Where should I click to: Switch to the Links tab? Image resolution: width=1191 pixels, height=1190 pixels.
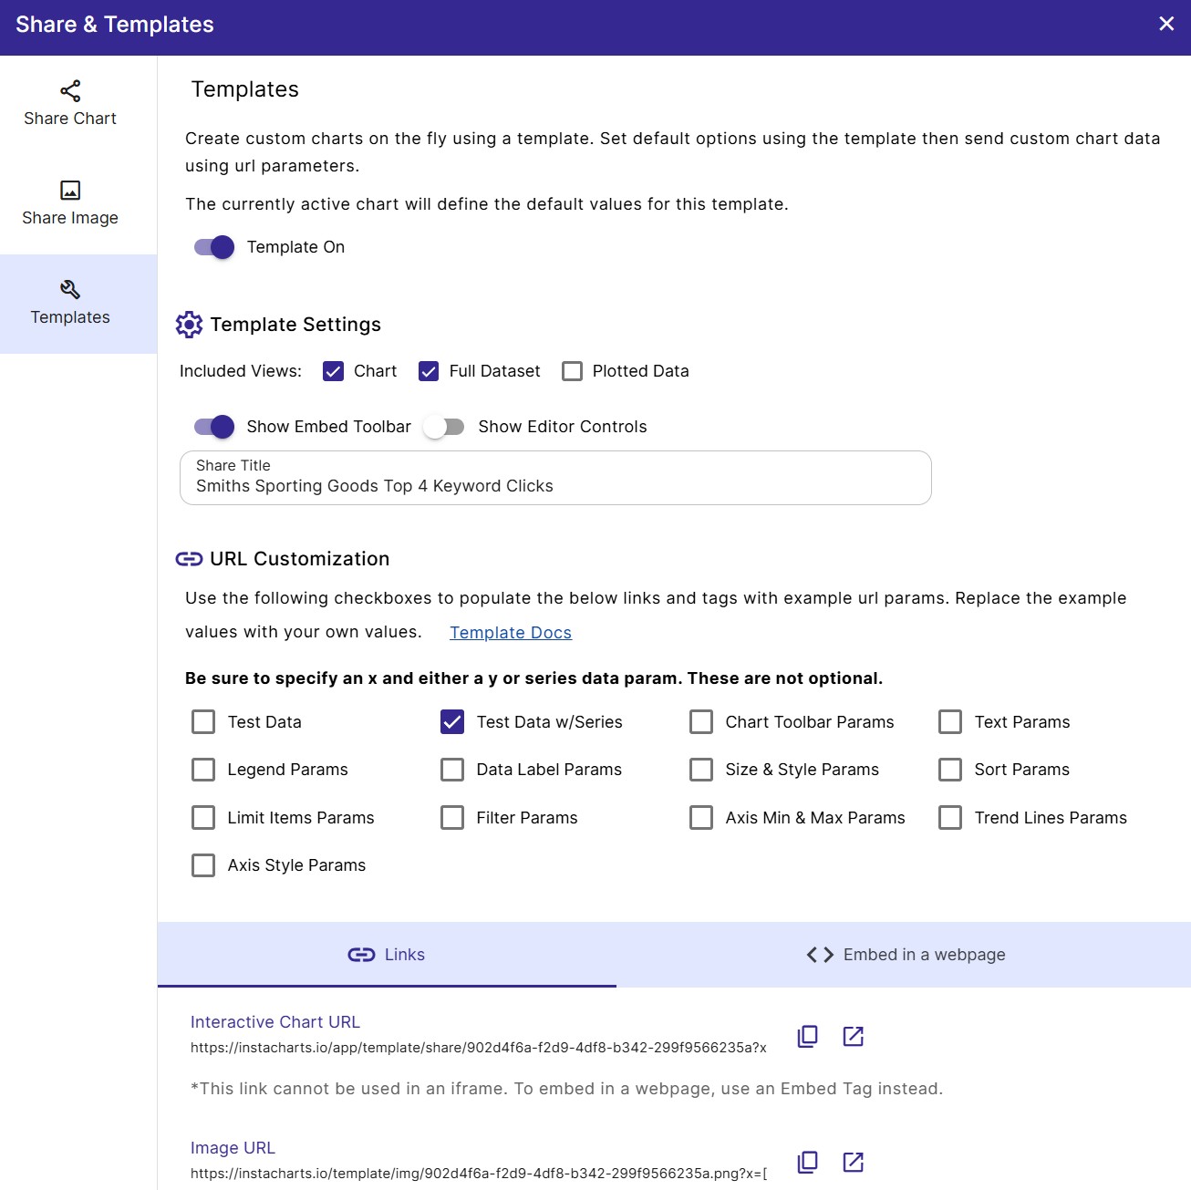(387, 955)
